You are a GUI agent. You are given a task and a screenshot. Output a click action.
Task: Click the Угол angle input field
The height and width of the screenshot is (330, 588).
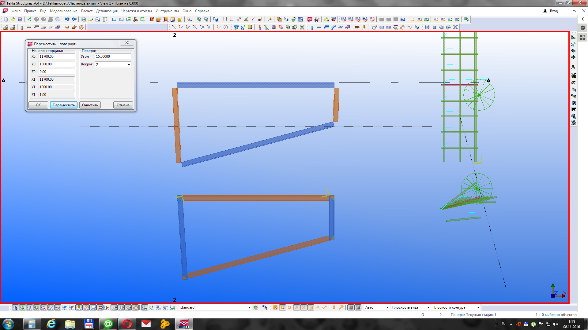112,57
